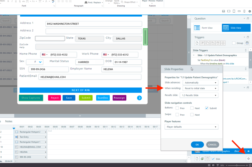Open the Notes tab

coord(9,121)
